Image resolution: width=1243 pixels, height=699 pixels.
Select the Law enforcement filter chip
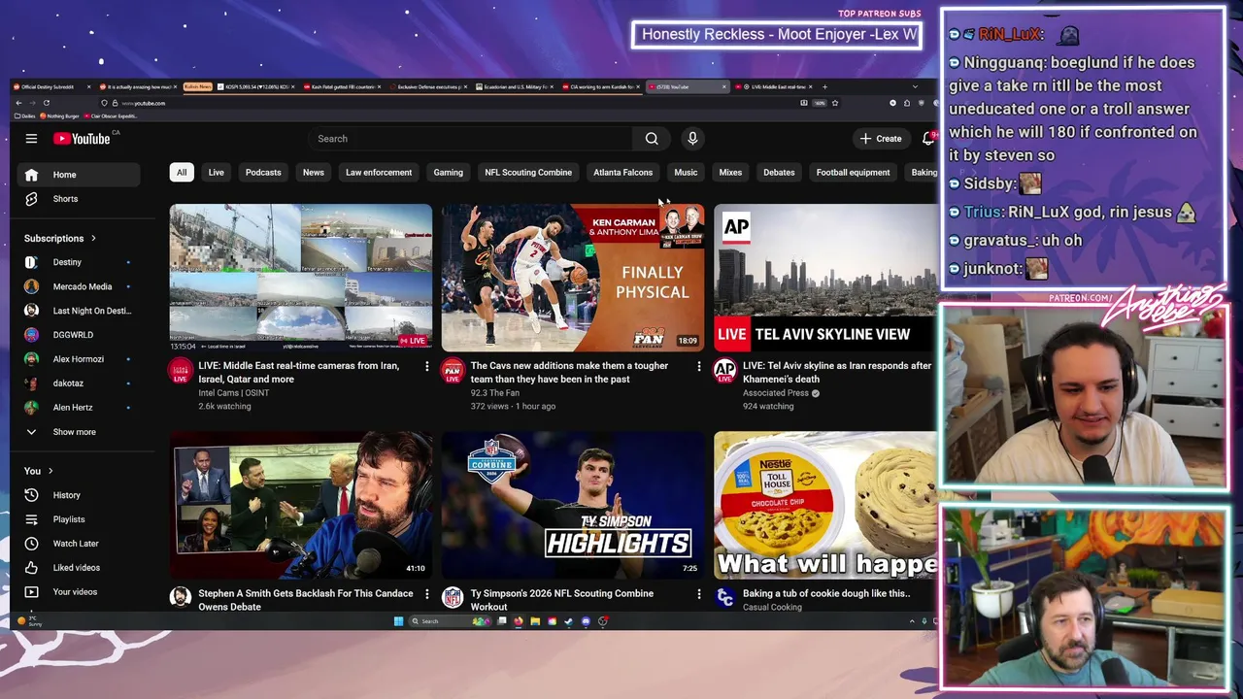pos(379,173)
